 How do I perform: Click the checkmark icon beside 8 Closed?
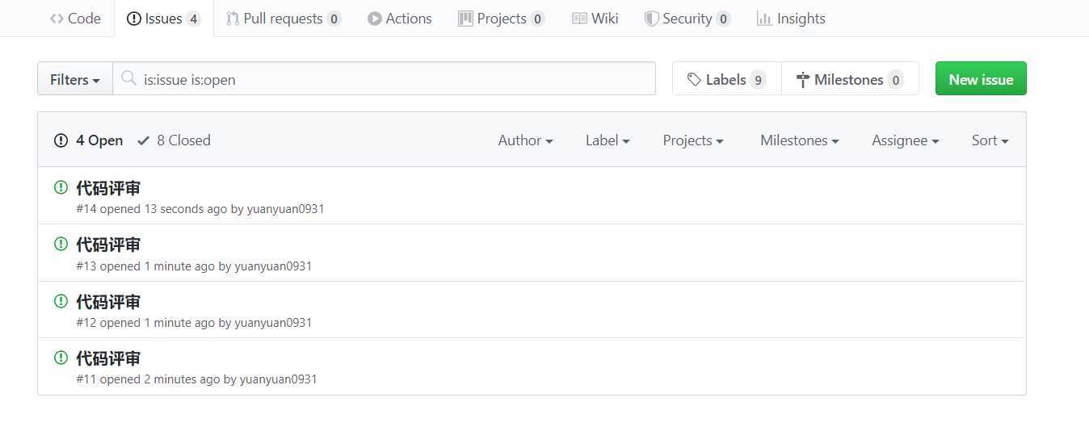click(x=144, y=140)
